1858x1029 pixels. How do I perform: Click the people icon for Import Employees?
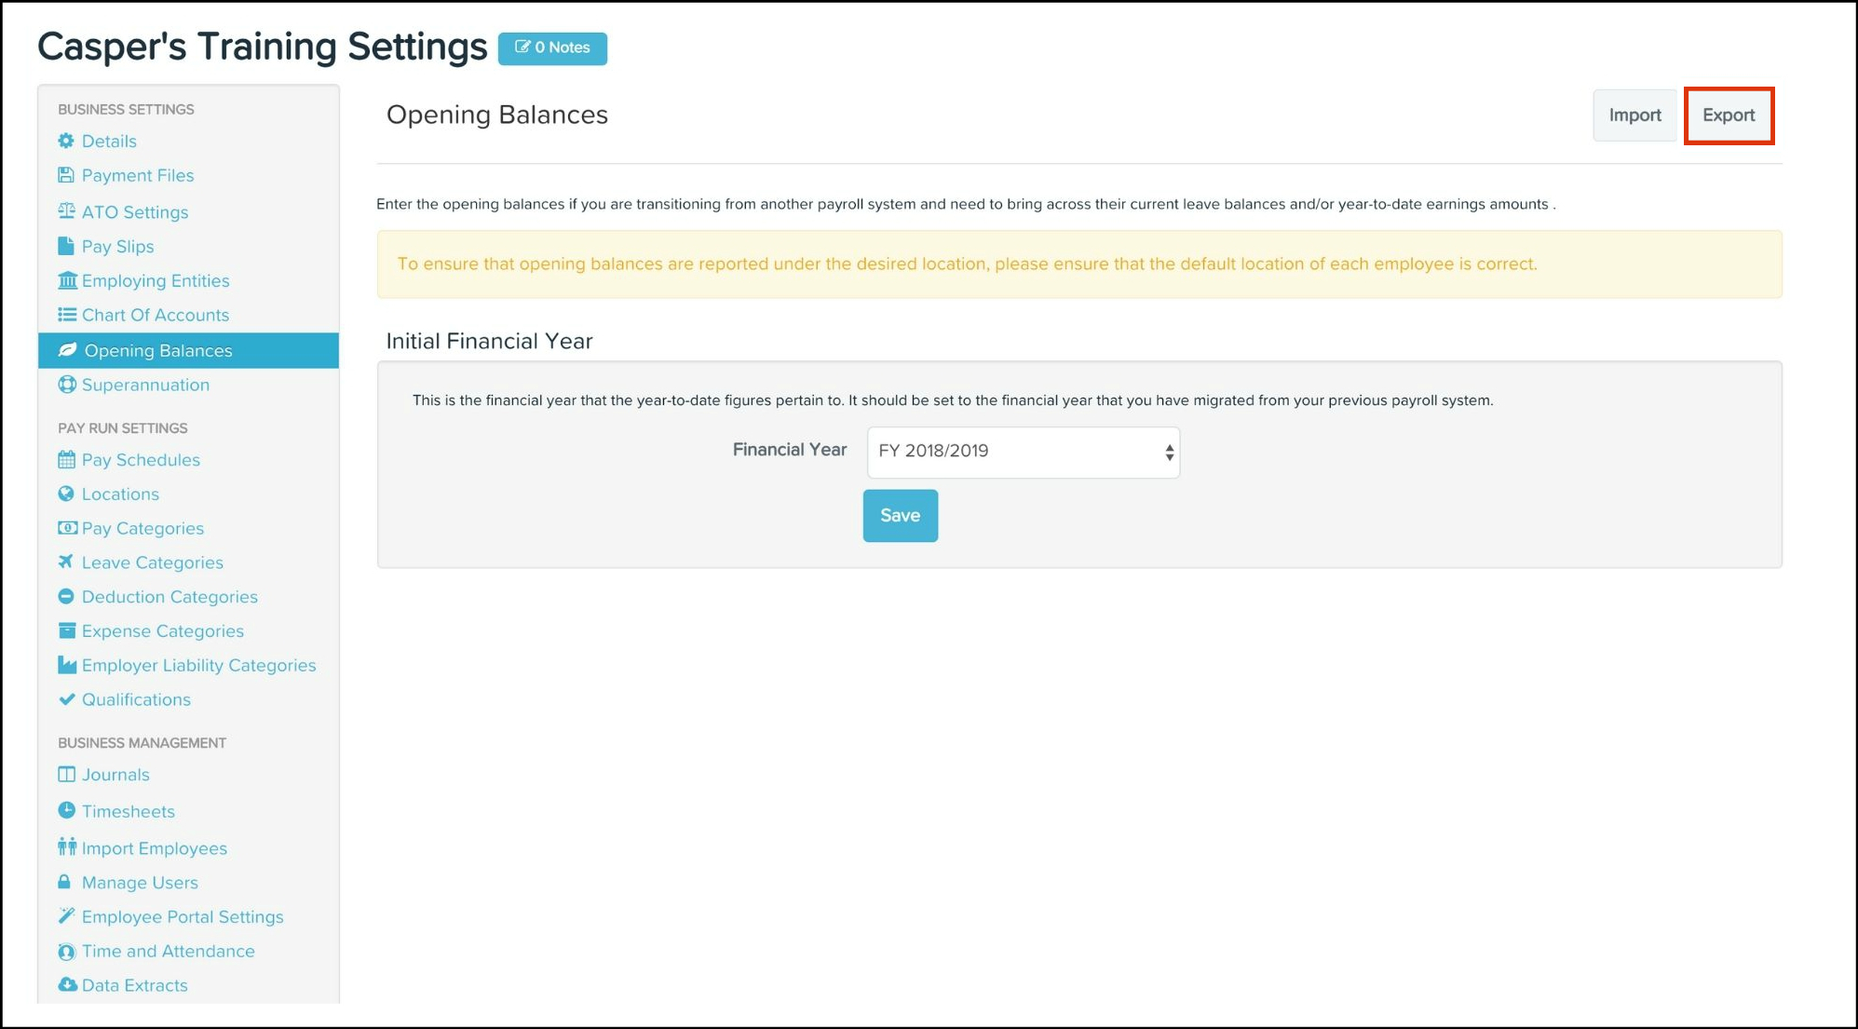click(x=67, y=846)
